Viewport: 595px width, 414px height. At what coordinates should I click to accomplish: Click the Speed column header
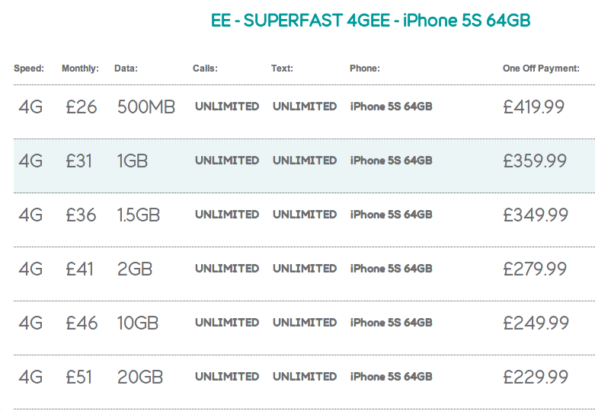pos(29,68)
